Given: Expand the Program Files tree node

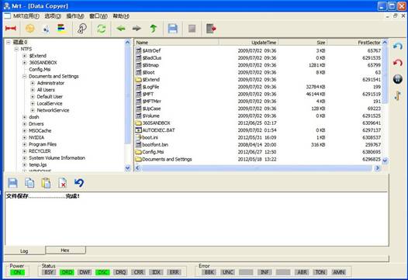Looking at the screenshot, I should coord(25,144).
